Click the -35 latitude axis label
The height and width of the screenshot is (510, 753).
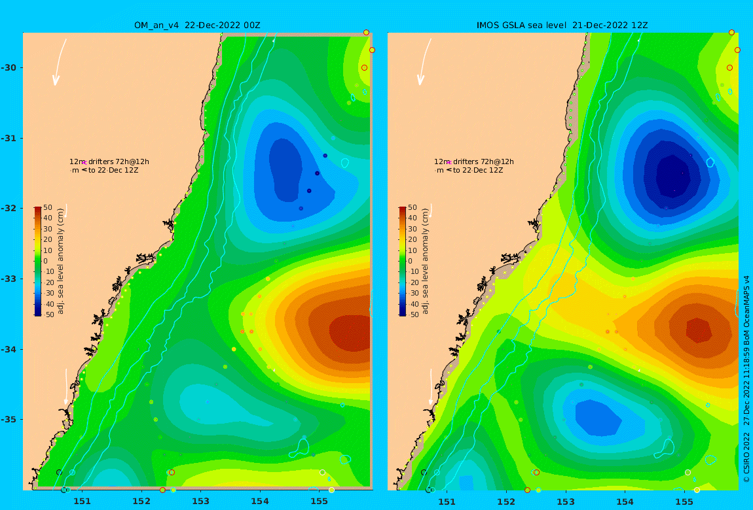click(x=9, y=420)
